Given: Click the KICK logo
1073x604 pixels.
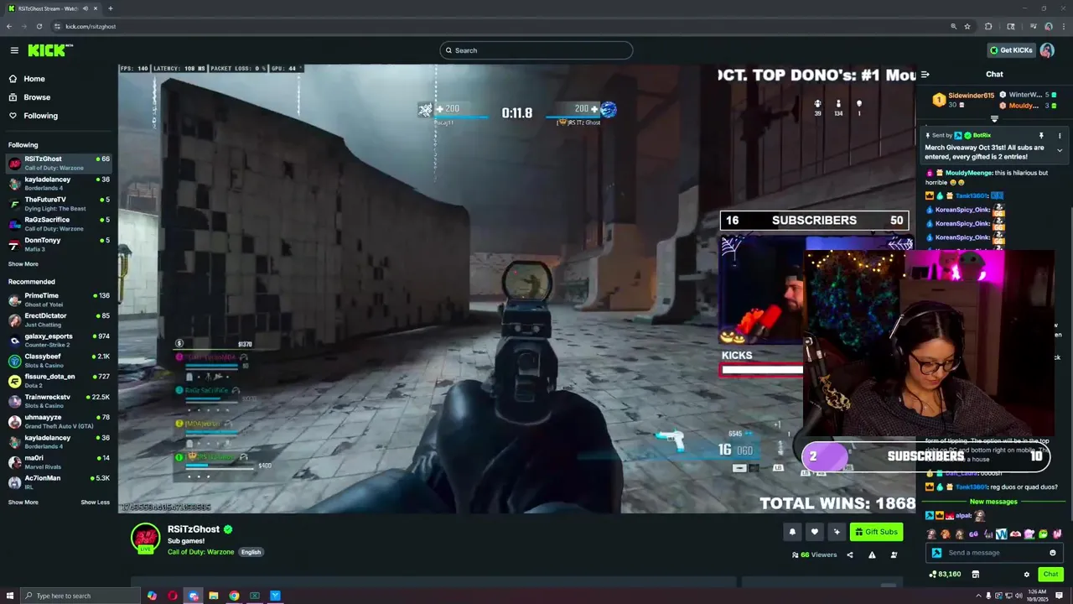Looking at the screenshot, I should pyautogui.click(x=49, y=50).
